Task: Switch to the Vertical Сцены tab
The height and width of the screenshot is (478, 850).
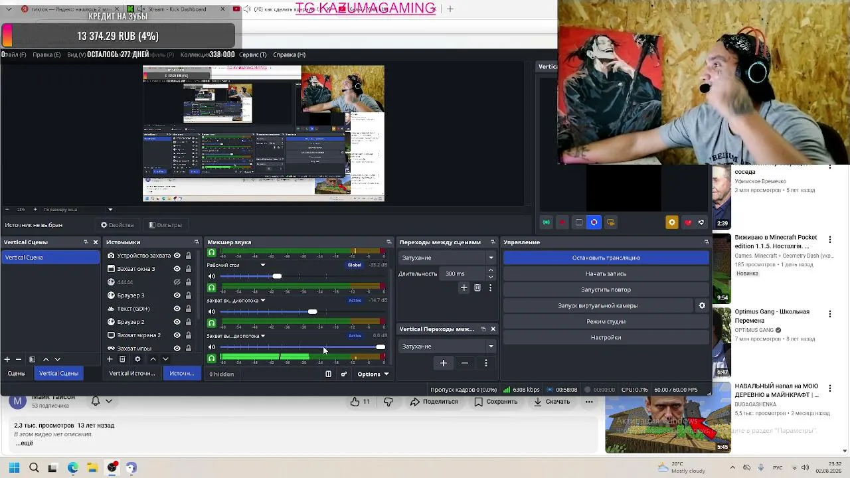Action: click(x=58, y=374)
